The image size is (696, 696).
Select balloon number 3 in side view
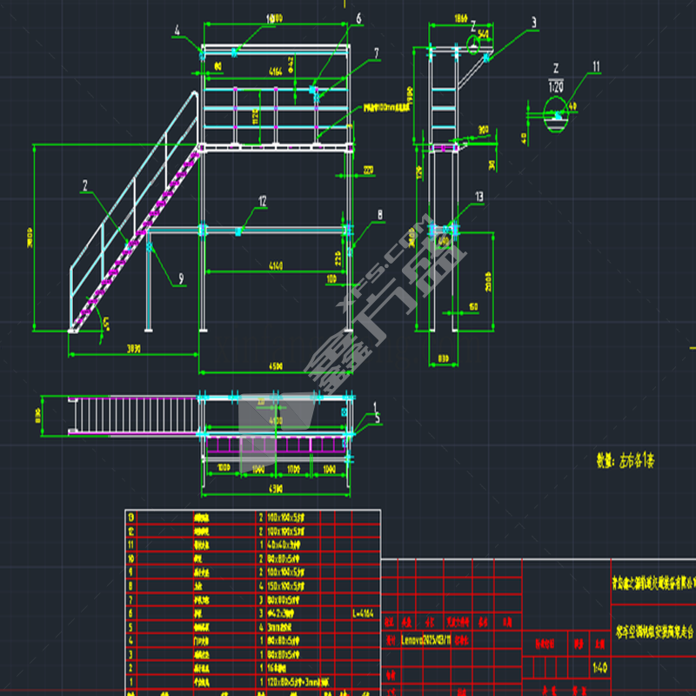(534, 23)
